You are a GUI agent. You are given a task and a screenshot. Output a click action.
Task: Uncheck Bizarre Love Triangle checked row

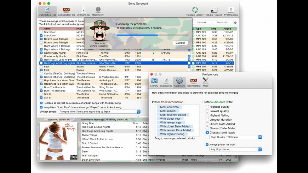(x=41, y=39)
